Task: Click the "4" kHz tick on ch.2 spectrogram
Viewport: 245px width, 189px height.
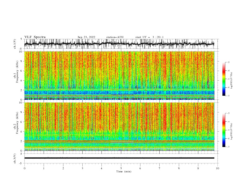Action: coord(22,132)
